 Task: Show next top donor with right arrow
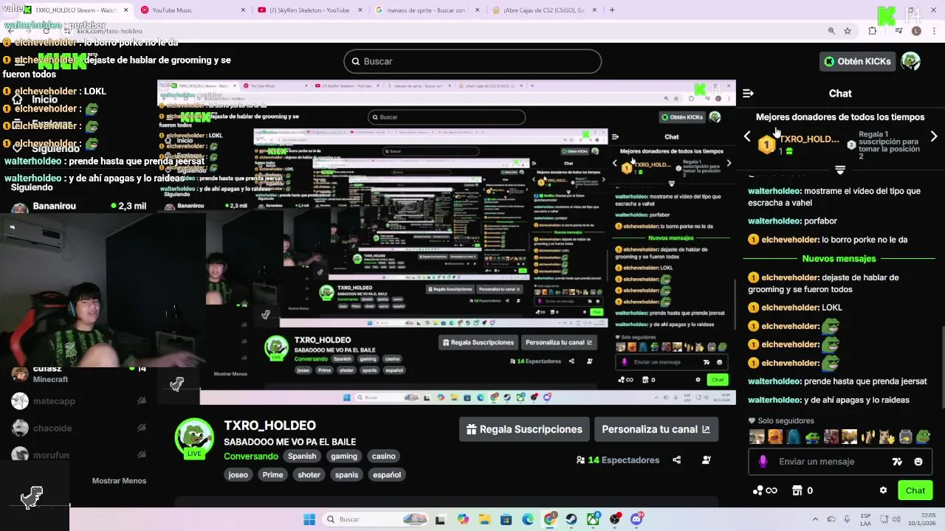[934, 136]
